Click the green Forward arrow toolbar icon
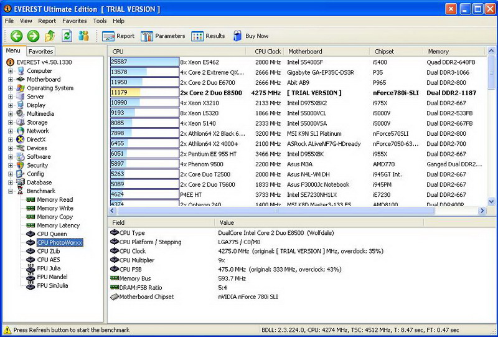Image resolution: width=498 pixels, height=337 pixels. click(34, 36)
